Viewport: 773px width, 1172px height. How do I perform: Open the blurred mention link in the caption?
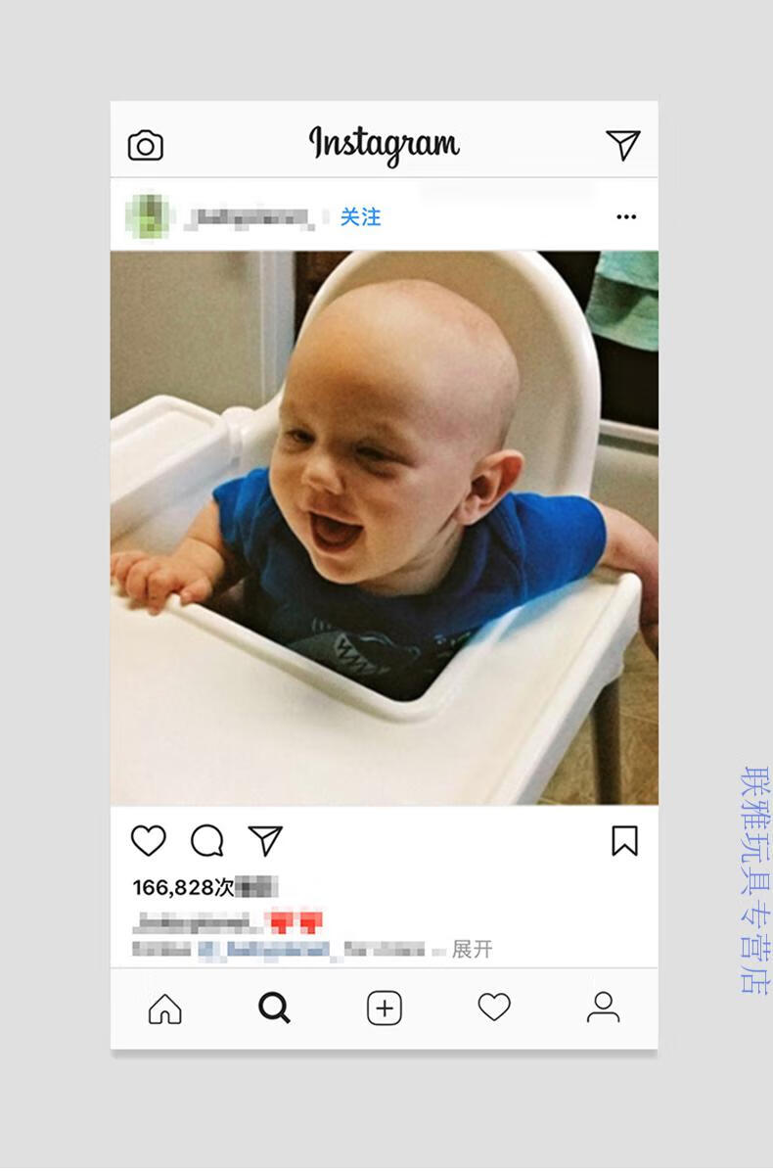tap(263, 950)
